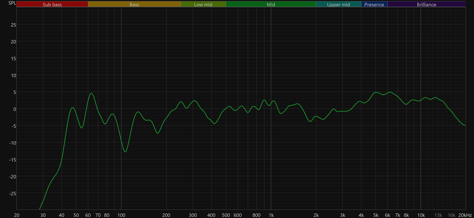Click the 10 dB SPL axis value
This screenshot has height=218, width=474.
tap(13, 75)
